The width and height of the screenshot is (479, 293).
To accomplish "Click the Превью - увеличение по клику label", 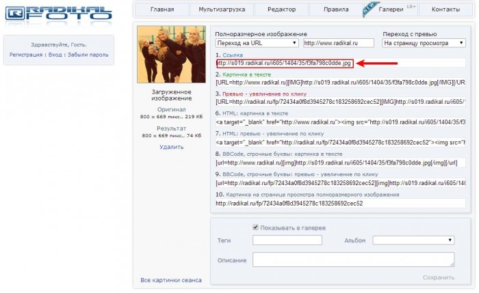I will click(264, 94).
